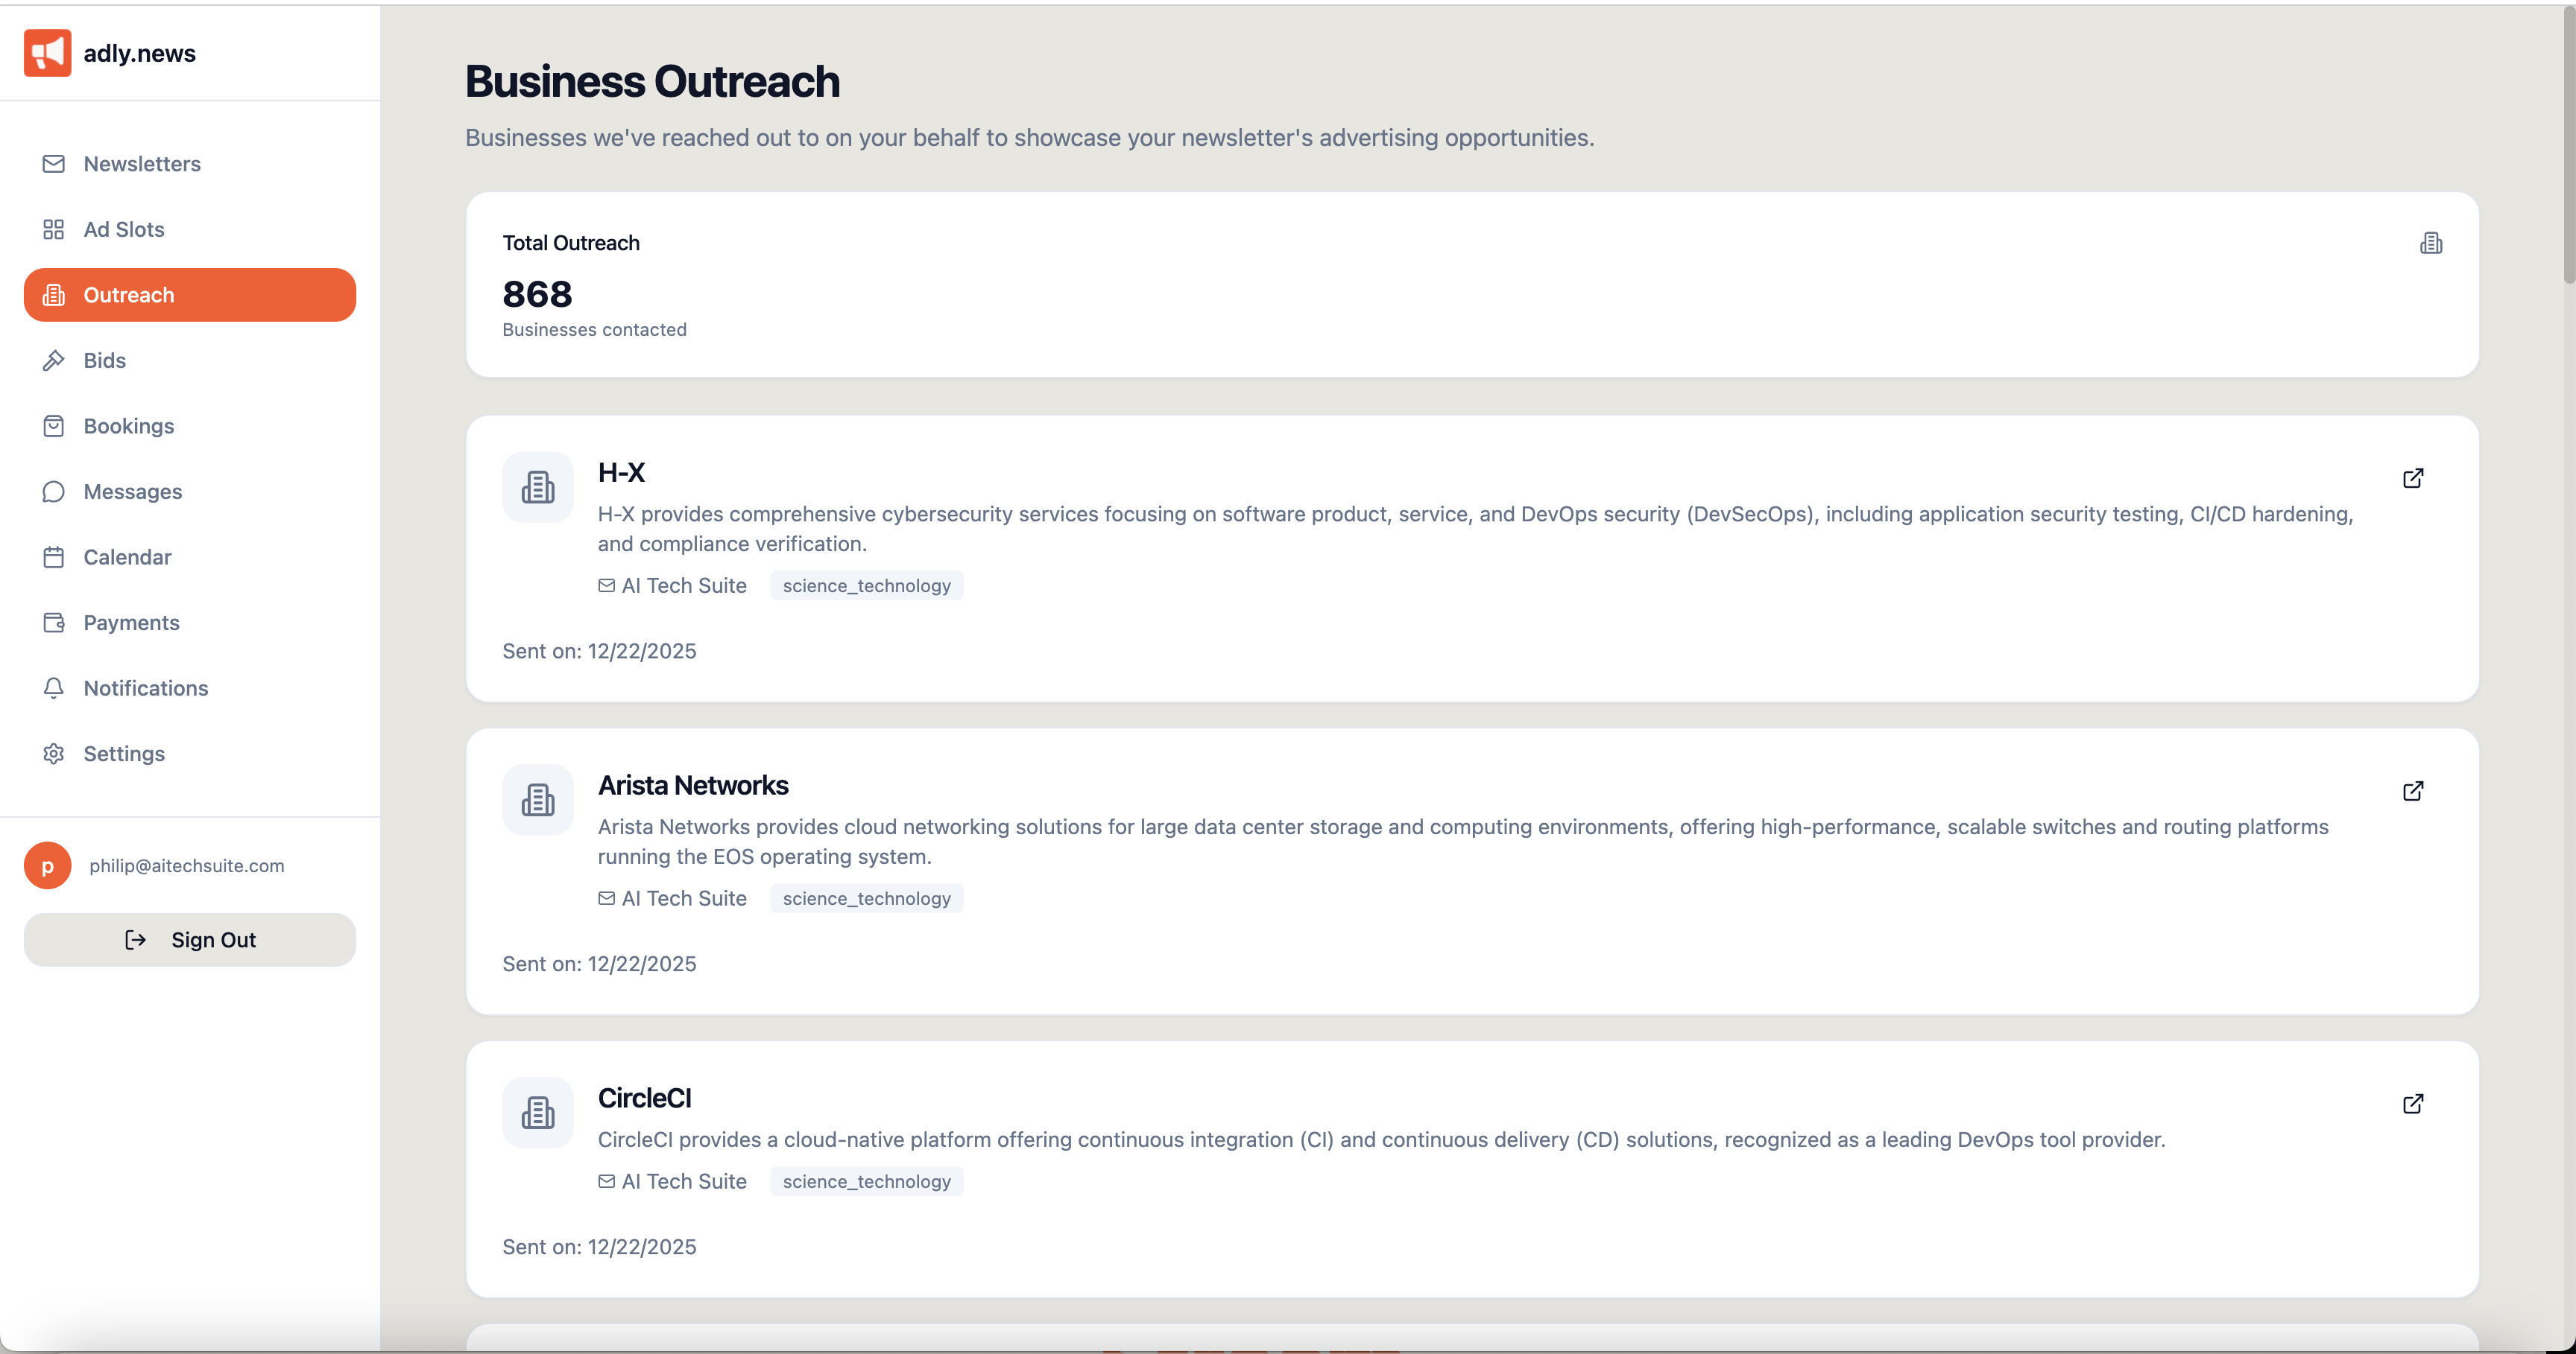Click the H-X building icon
The width and height of the screenshot is (2576, 1354).
(538, 488)
